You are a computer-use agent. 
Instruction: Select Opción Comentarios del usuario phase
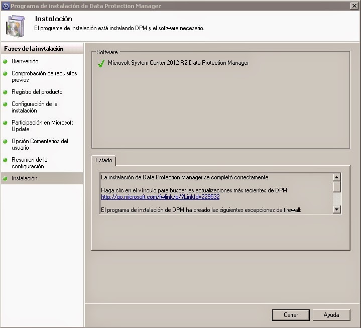(x=40, y=145)
